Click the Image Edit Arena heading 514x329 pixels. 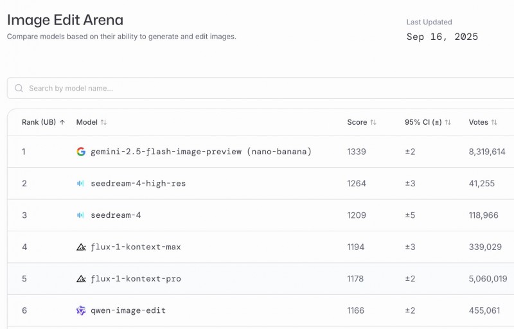coord(65,20)
